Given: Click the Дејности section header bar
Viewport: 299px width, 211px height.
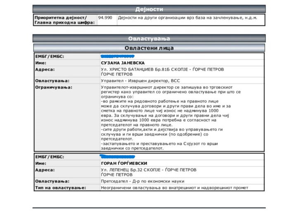Looking at the screenshot, I should 149,9.
